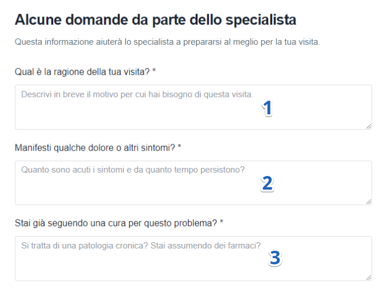The width and height of the screenshot is (386, 296).
Task: Click 'Stai già seguendo una cura' label
Action: 116,224
